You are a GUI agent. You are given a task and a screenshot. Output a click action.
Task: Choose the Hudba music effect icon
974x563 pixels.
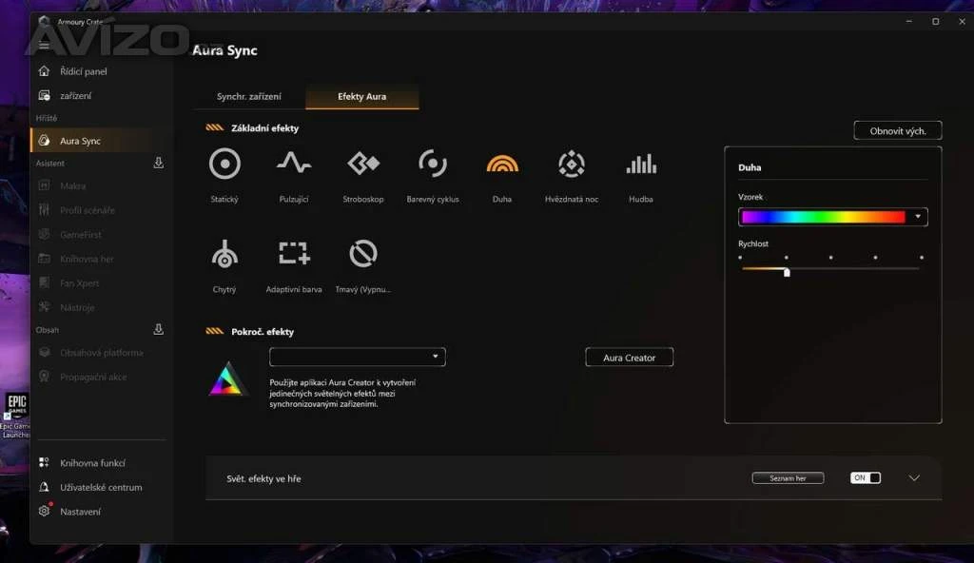click(641, 165)
